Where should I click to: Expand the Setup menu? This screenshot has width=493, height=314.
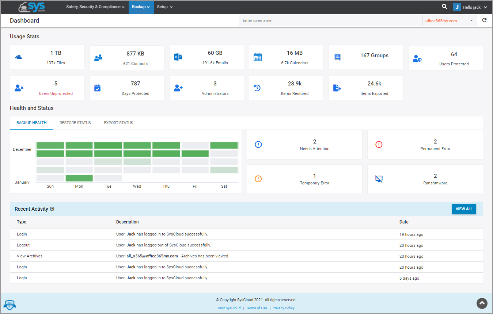164,7
